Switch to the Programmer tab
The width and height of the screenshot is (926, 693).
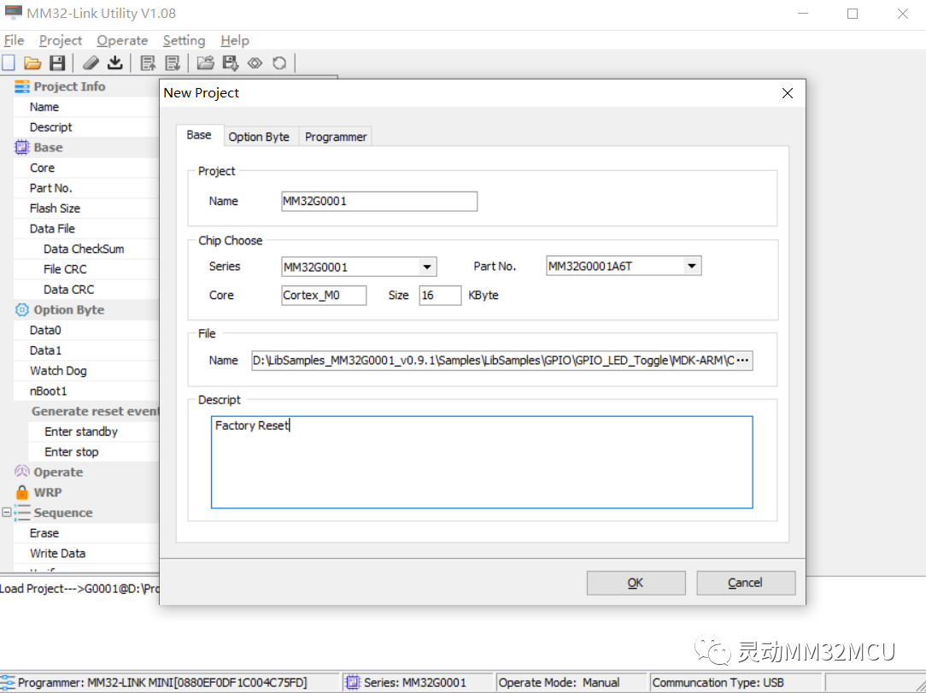click(x=336, y=137)
